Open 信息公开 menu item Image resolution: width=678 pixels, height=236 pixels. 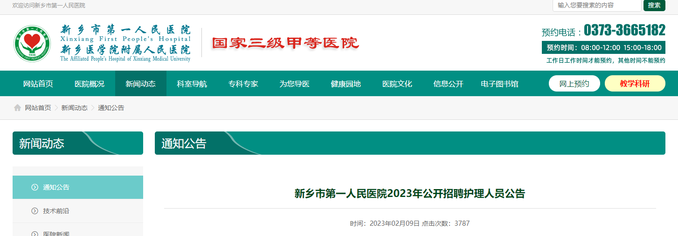tap(449, 84)
